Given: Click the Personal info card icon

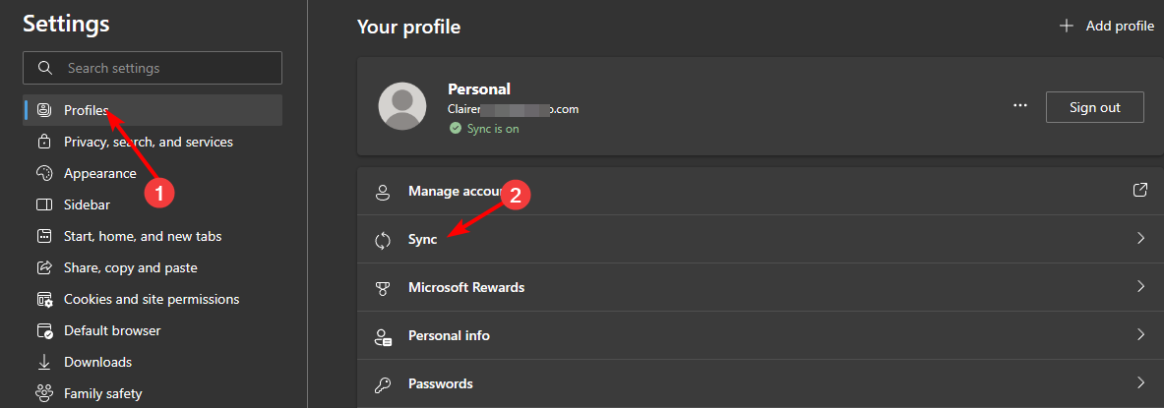Looking at the screenshot, I should point(383,336).
